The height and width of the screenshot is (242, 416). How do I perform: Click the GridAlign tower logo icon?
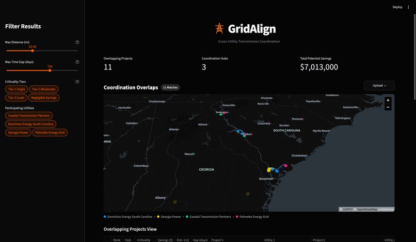219,28
